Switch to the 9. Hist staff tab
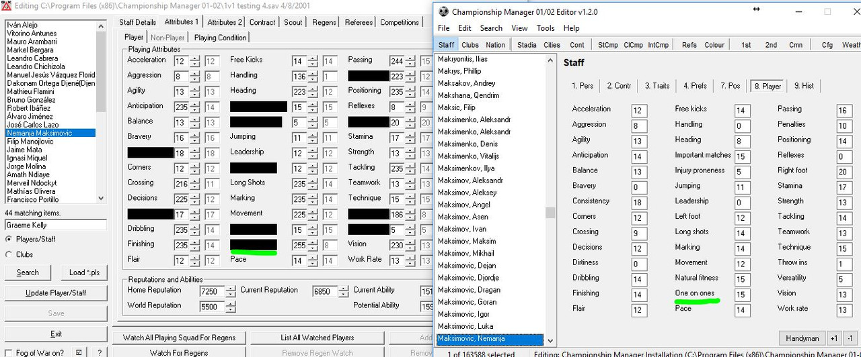861x357 pixels. point(804,86)
